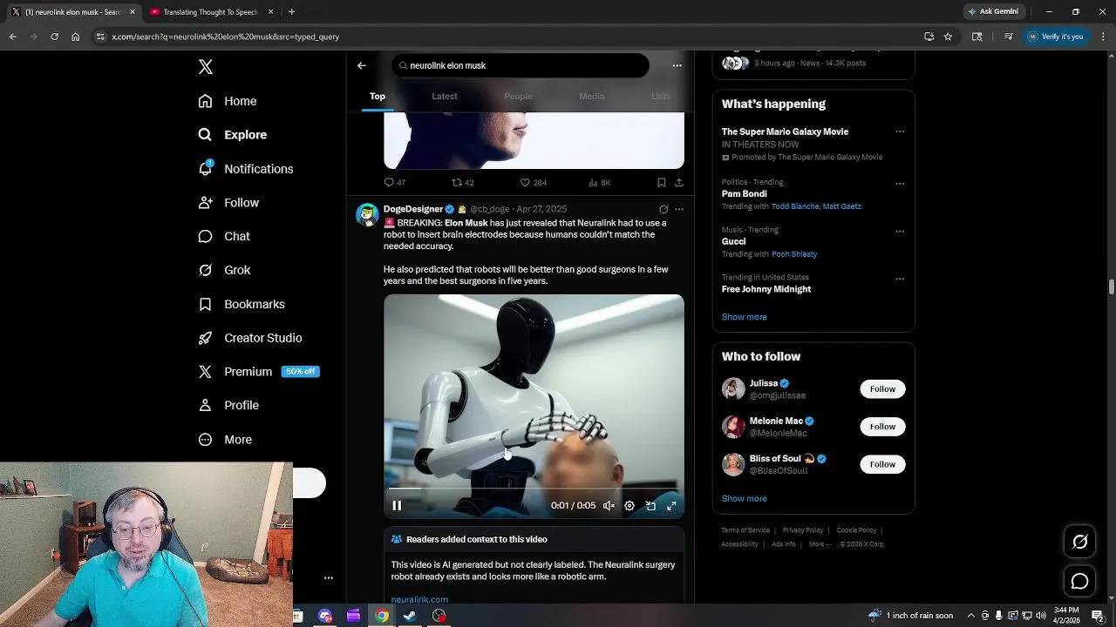Click the X logo in sidebar
Image resolution: width=1116 pixels, height=627 pixels.
[206, 67]
